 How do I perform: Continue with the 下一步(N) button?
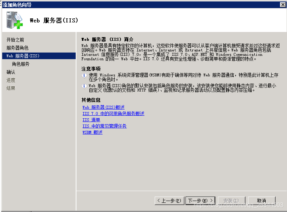click(x=200, y=201)
